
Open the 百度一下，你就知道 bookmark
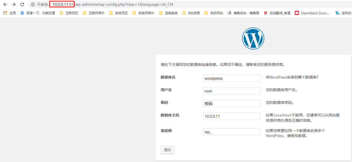(38, 13)
